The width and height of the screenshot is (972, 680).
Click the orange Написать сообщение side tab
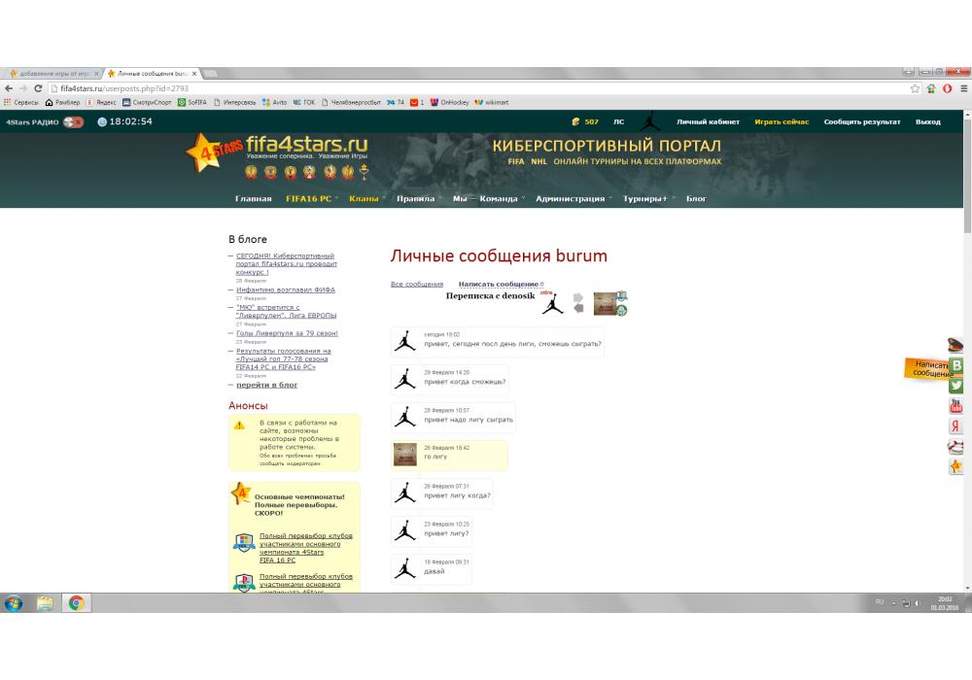tap(926, 368)
